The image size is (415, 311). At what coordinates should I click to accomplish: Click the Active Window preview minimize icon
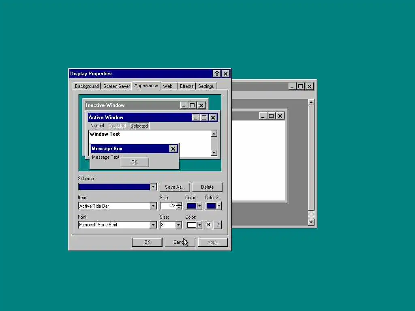pos(196,117)
